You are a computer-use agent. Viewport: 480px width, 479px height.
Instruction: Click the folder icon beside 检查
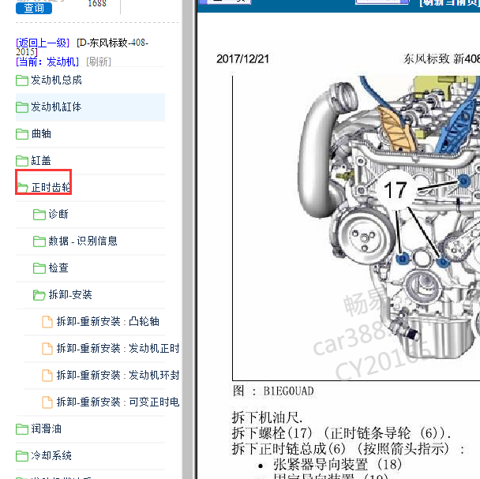click(x=39, y=268)
